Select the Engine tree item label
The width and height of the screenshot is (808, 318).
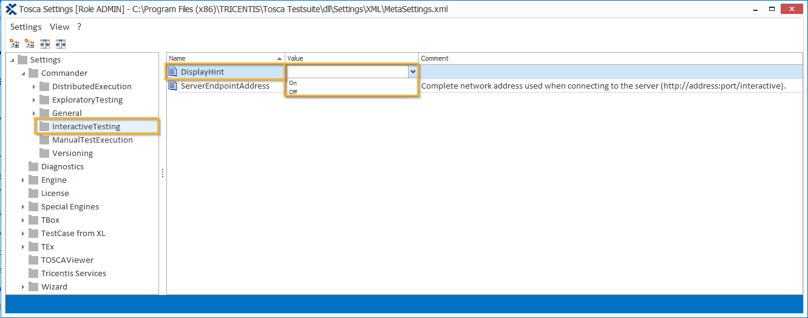54,180
